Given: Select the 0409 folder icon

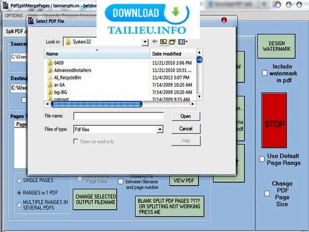Looking at the screenshot, I should pyautogui.click(x=50, y=63).
